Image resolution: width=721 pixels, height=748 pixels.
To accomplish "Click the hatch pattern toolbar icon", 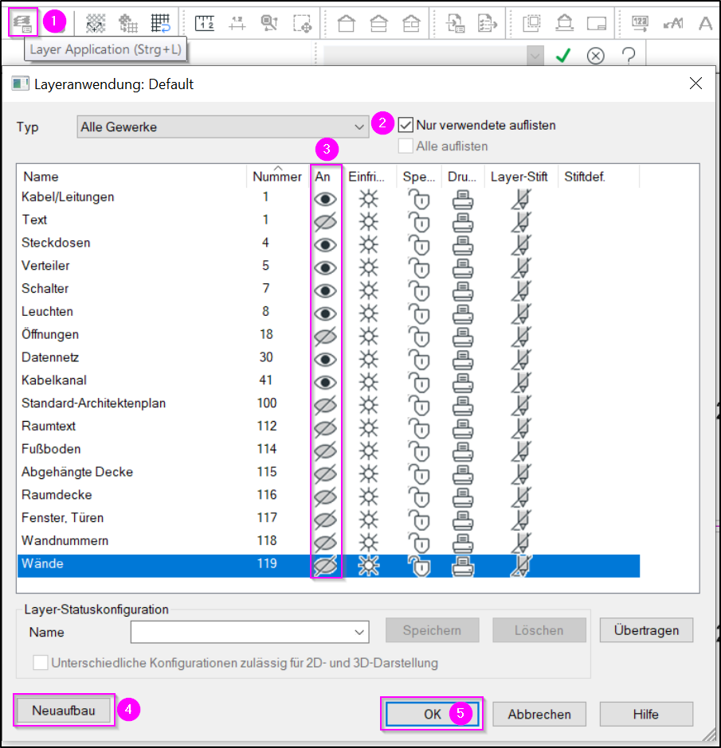I will [95, 23].
